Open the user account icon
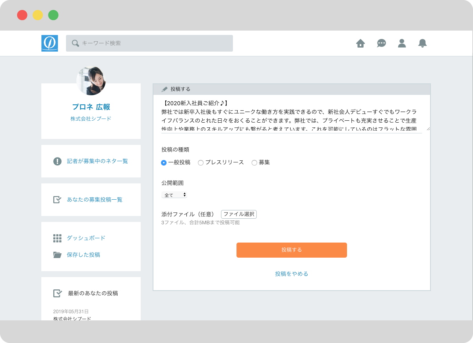Image resolution: width=473 pixels, height=343 pixels. tap(402, 43)
